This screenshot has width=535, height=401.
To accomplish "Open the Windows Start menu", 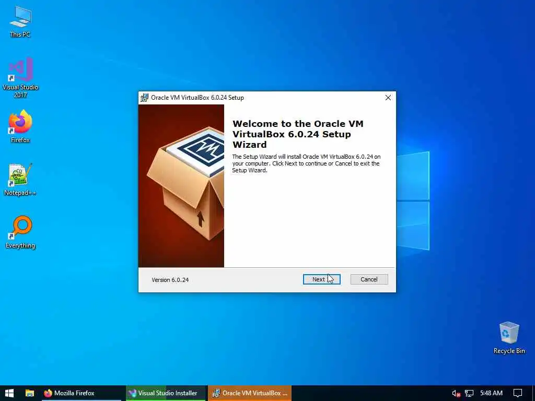I will pos(9,393).
